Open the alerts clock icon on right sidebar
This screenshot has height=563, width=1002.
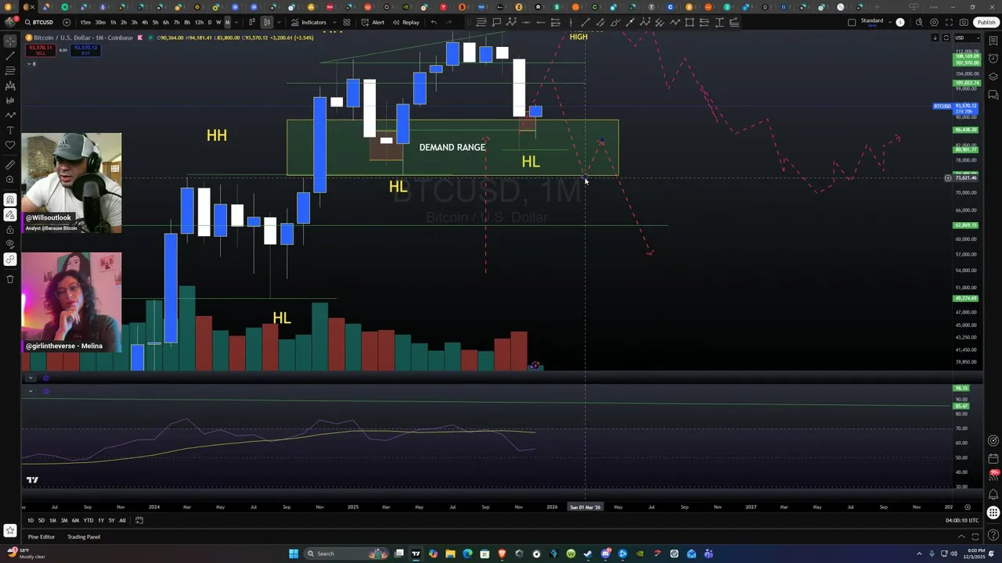tap(993, 59)
